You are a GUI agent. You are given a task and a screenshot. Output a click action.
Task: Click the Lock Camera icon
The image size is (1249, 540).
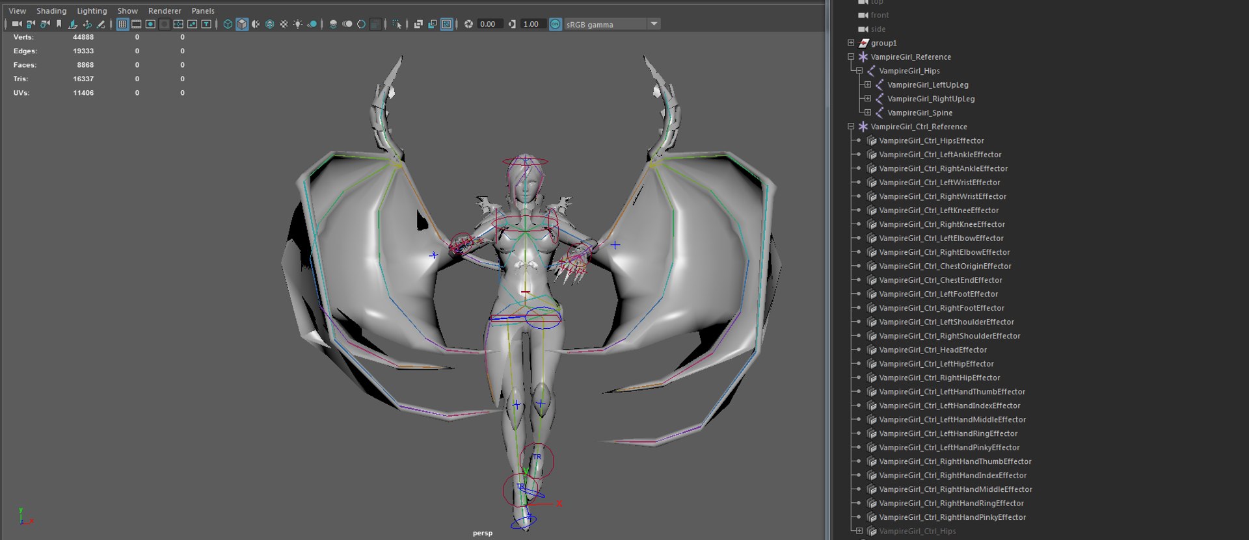(x=31, y=24)
